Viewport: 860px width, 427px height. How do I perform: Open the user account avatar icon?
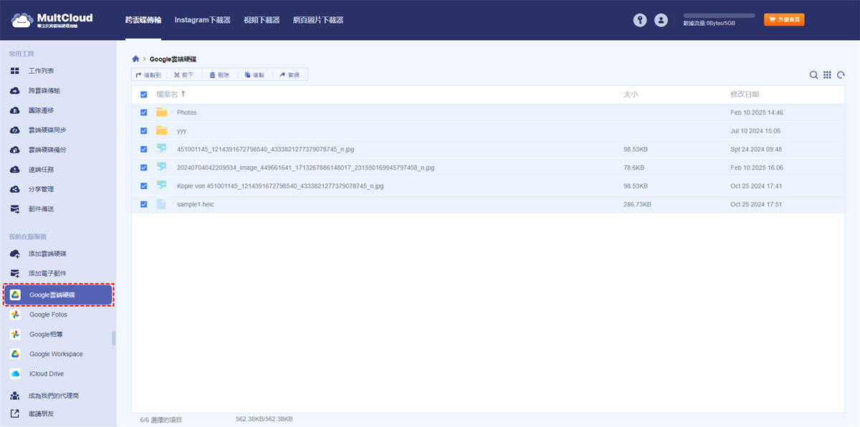click(661, 21)
